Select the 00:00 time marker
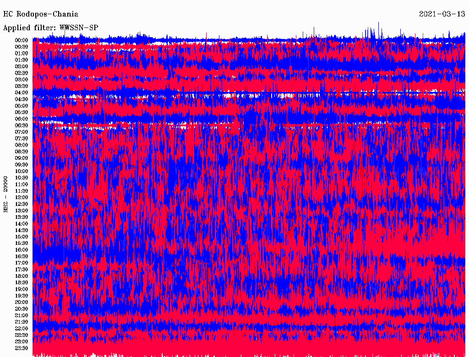Viewport: 469px width, 357px height. pyautogui.click(x=22, y=40)
